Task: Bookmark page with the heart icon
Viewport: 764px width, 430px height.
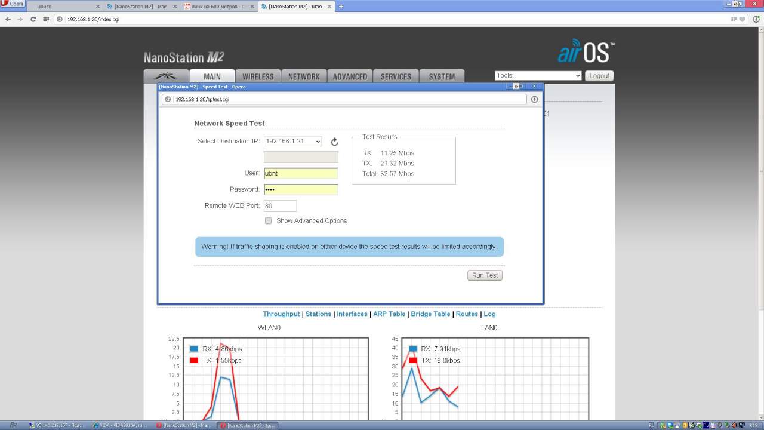Action: (x=743, y=19)
